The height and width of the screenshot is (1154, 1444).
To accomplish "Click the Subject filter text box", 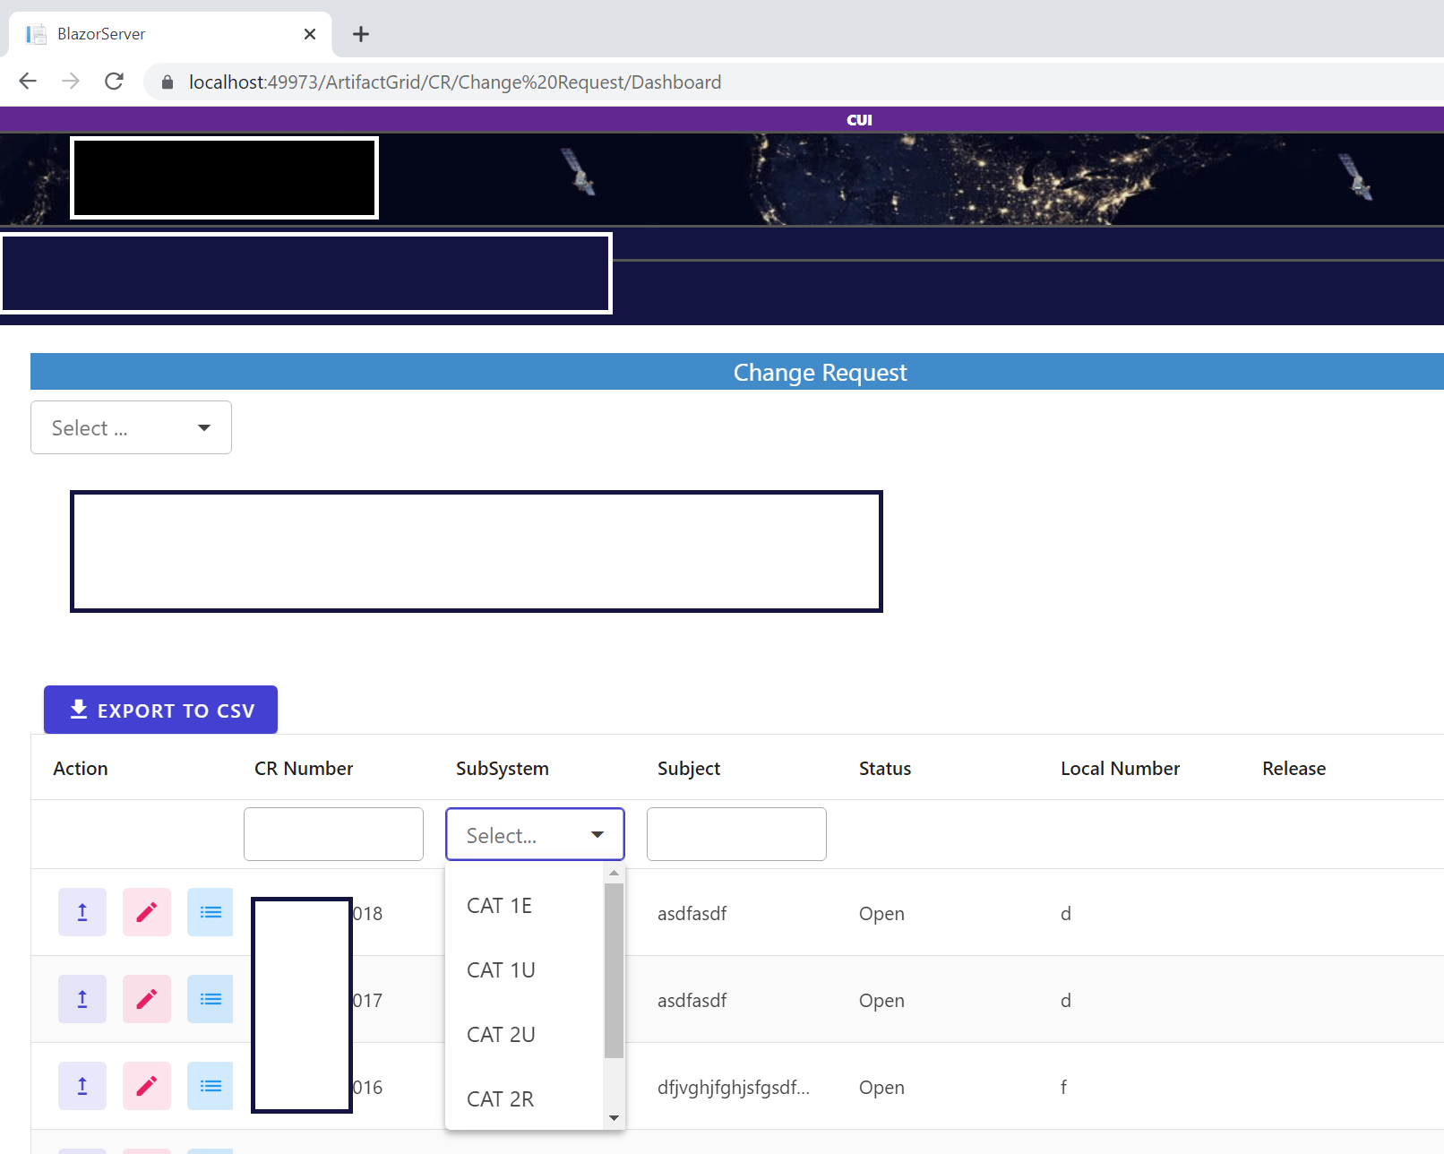I will (x=736, y=834).
